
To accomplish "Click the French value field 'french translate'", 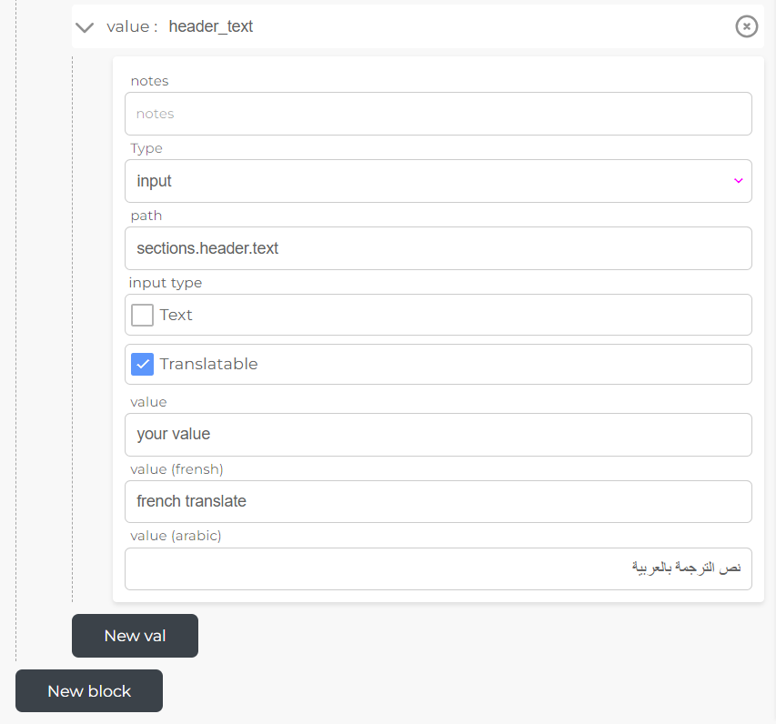I will [438, 501].
